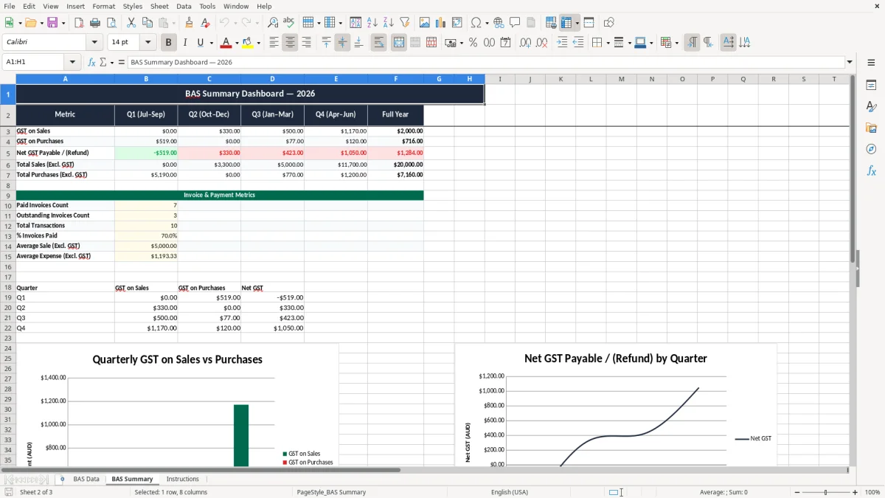This screenshot has height=498, width=885.
Task: Run the Spelling check icon
Action: coord(288,23)
